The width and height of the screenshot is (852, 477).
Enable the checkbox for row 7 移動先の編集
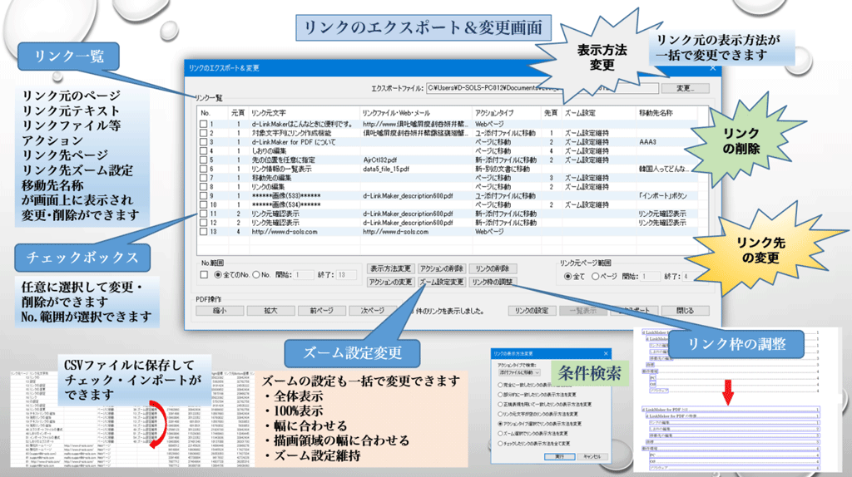point(204,178)
